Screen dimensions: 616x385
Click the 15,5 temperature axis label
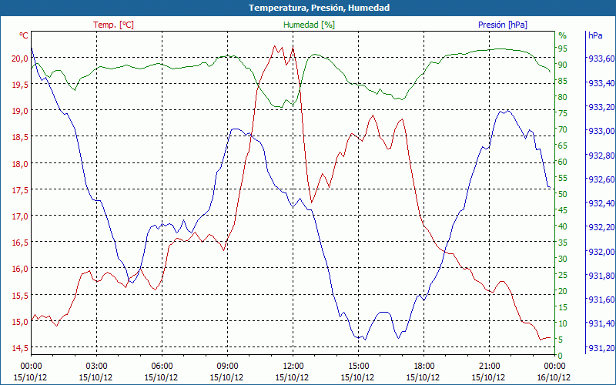[20, 295]
